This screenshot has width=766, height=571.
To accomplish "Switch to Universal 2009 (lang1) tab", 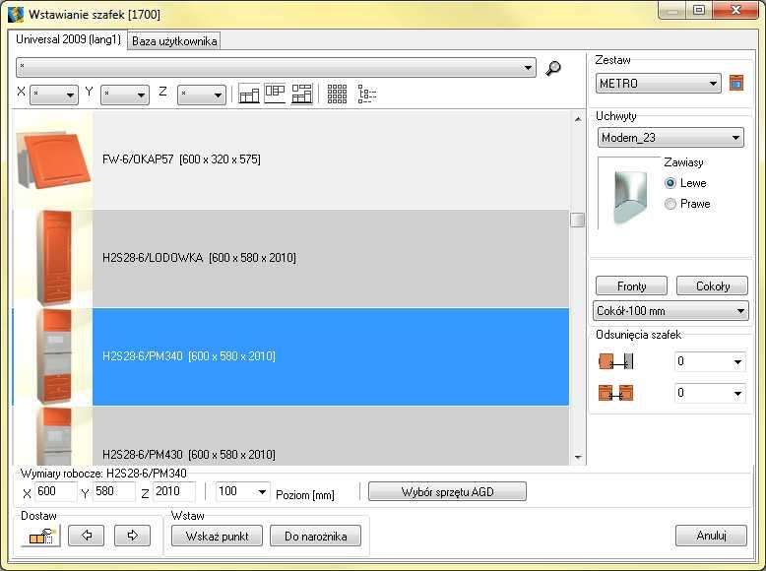I will click(x=68, y=39).
